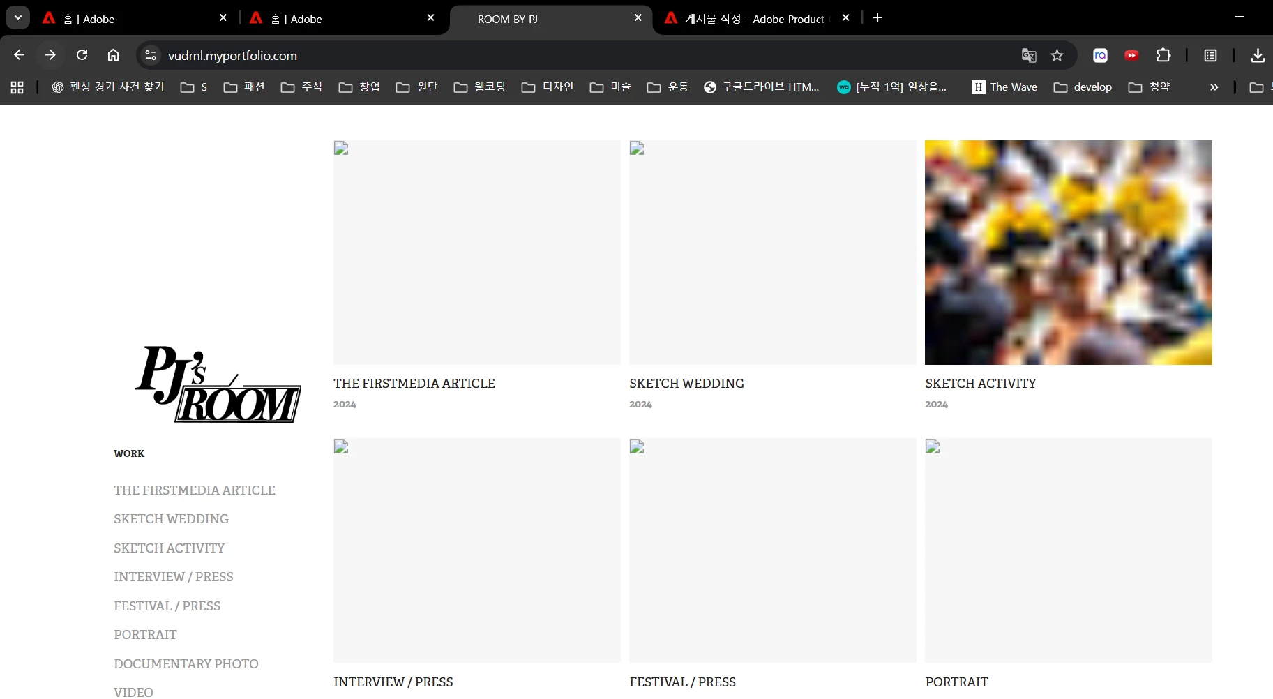Open the SKETCH ACTIVITY crowd photo thumbnail
This screenshot has height=699, width=1273.
point(1069,253)
